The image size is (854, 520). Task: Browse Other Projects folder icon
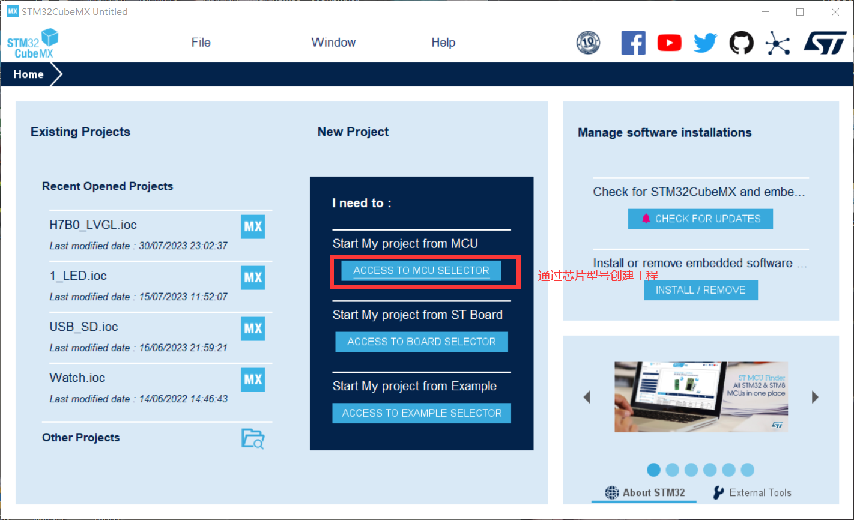[x=253, y=438]
